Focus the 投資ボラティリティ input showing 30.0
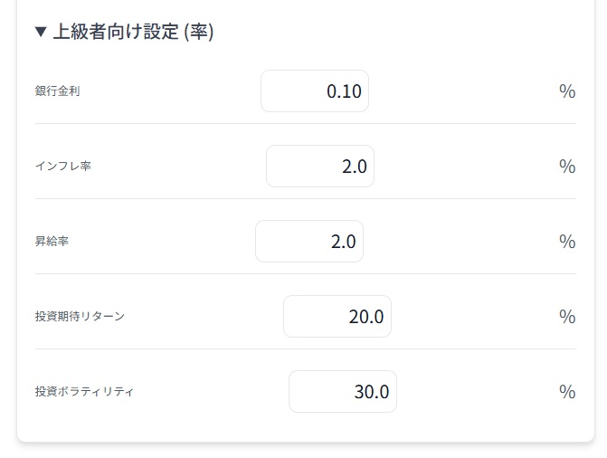607x458 pixels. point(343,391)
